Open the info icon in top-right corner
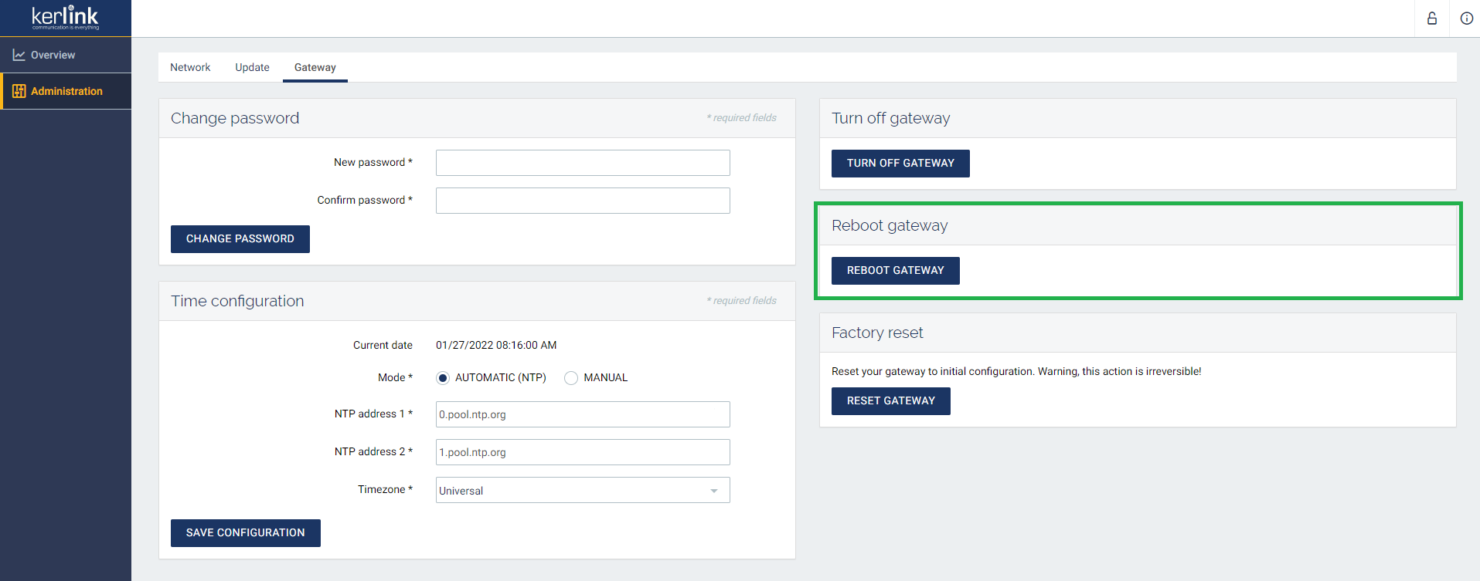Screen dimensions: 1480x581 tap(1466, 19)
